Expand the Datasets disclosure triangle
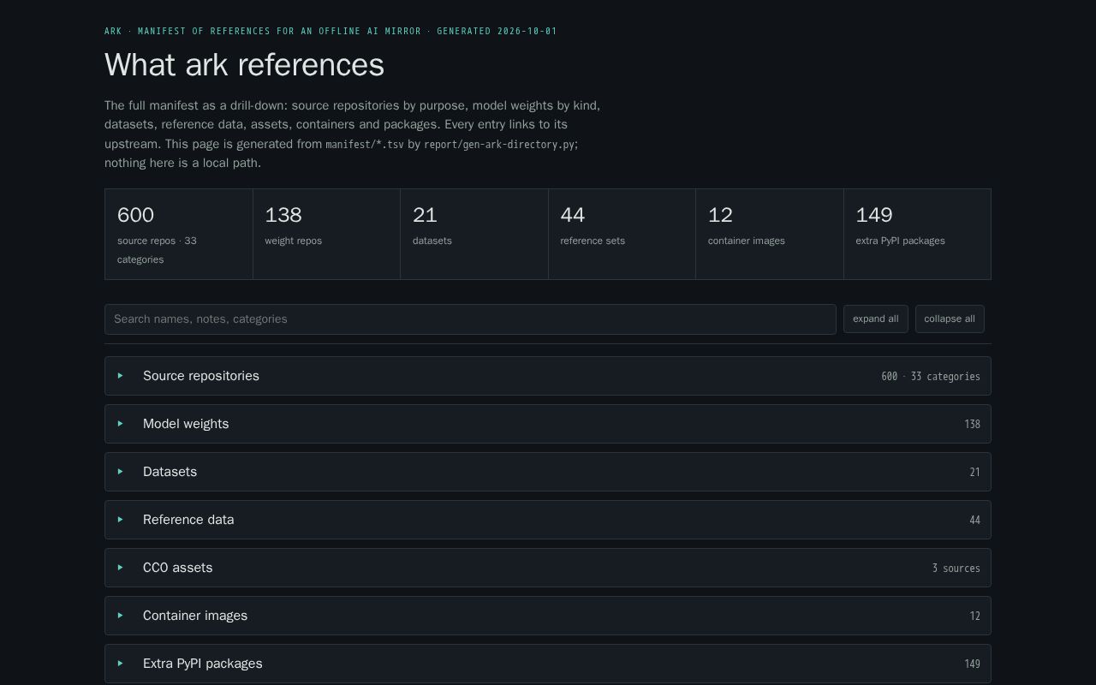1096x685 pixels. 121,472
